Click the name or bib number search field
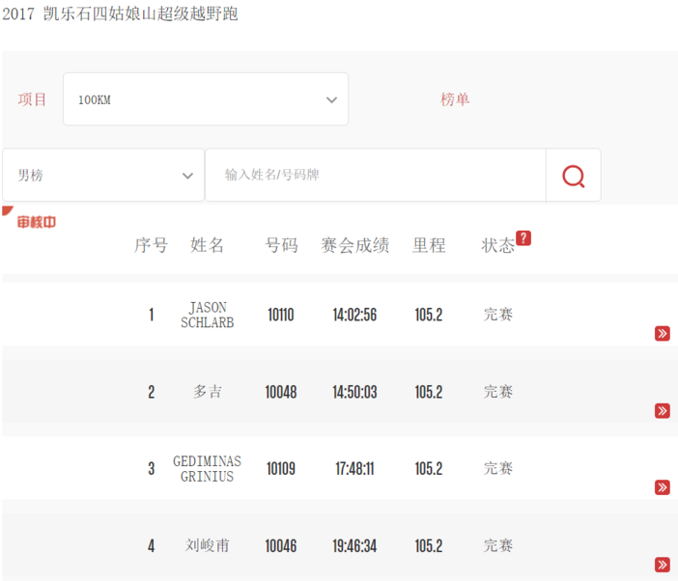Screen dimensions: 678x581 point(375,176)
